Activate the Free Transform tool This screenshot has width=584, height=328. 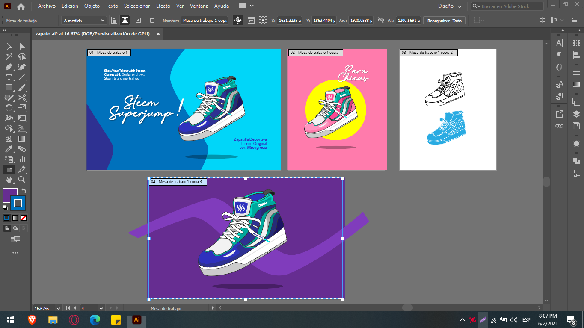coord(22,118)
